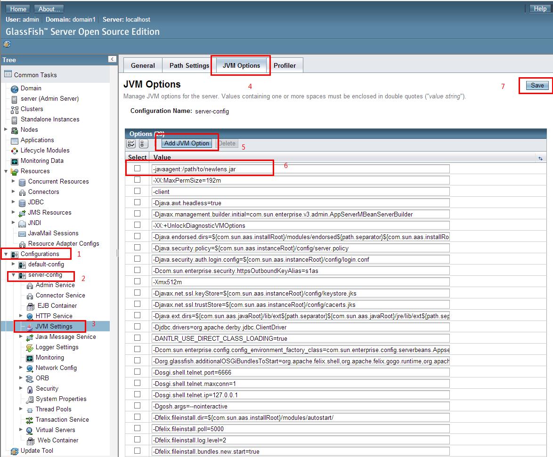Click the -Dgosh.args=--nointeractive value field
Screen dimensions: 553x457
301,406
